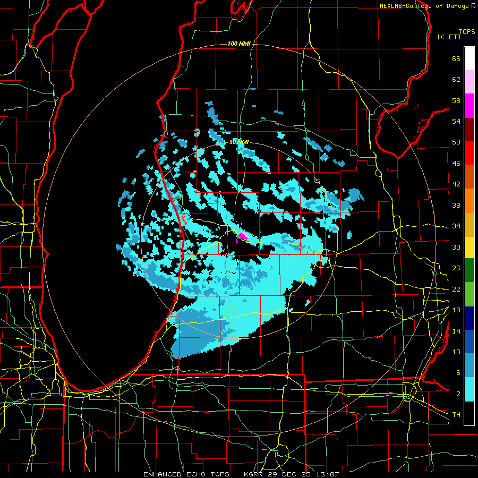Click the steel blue 14 kft legend swatch

point(469,365)
